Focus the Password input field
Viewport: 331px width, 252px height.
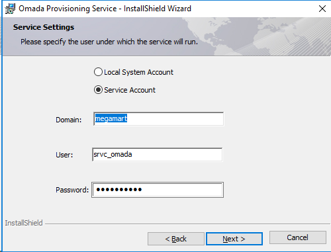click(x=158, y=190)
